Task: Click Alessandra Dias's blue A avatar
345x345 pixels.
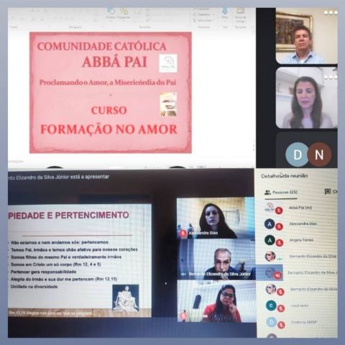Action: 270,224
